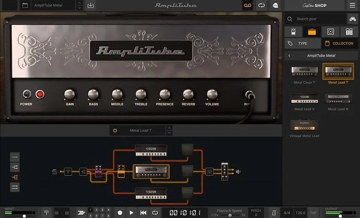360x218 pixels.
Task: Toggle loop playback in transport bar
Action: [x=155, y=213]
